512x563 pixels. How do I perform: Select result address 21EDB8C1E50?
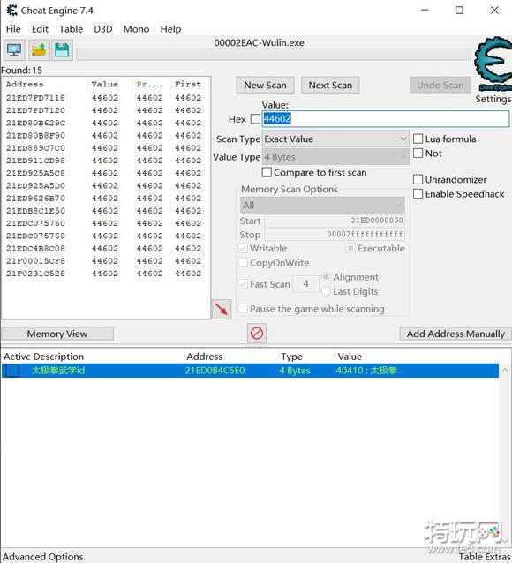click(35, 211)
